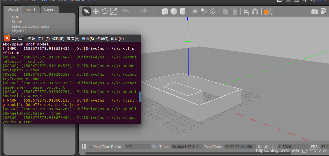
Task: Toggle the snap magnet tool
Action: click(255, 11)
